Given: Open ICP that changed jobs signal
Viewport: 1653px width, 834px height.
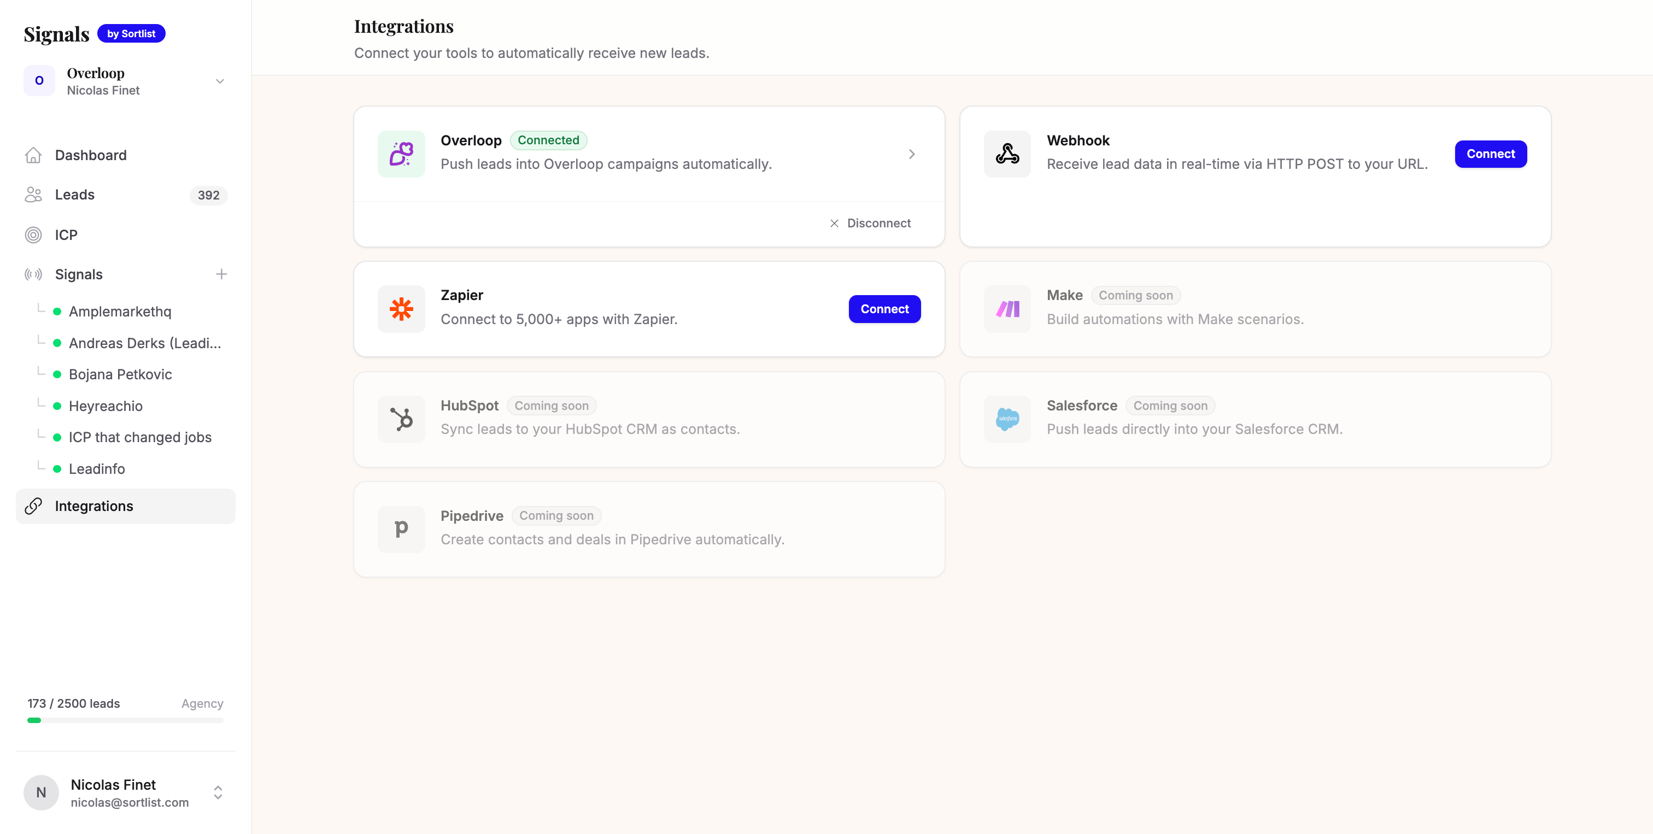Looking at the screenshot, I should coord(140,438).
